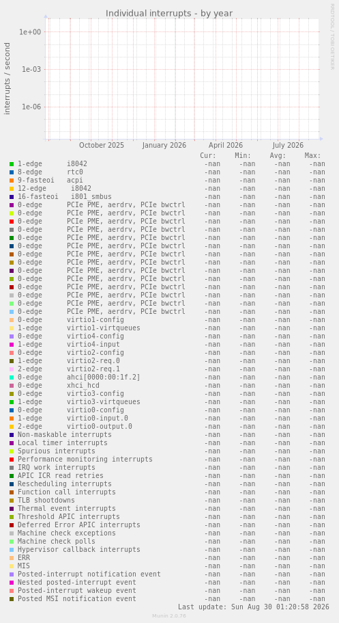Screen dimensions: 339x623
Task: Click the Munin 2.0.76 footer text
Action: coord(169,616)
